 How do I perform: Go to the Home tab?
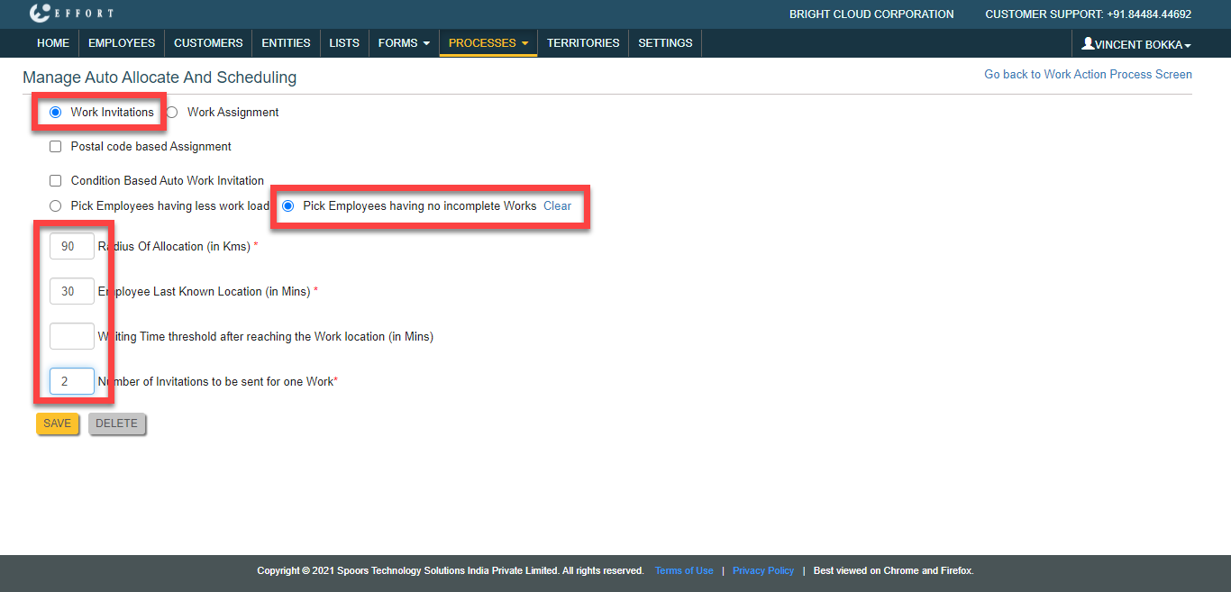pos(53,43)
